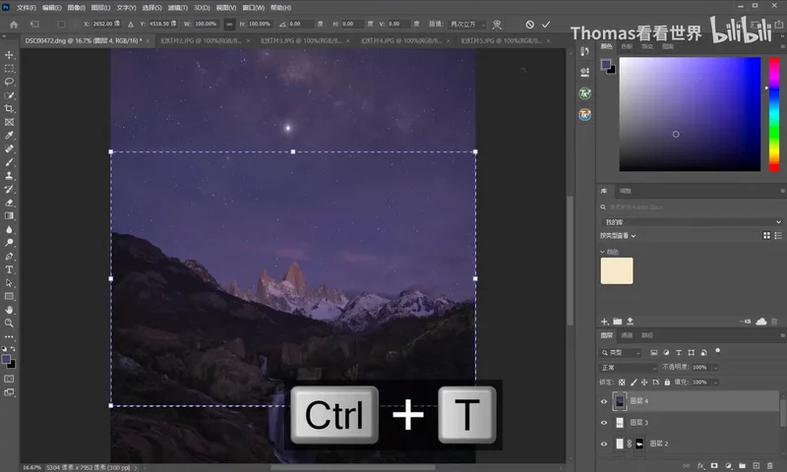Open the 文件(F) menu
The image size is (787, 472).
(x=27, y=8)
